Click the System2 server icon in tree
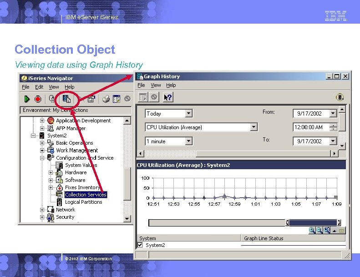360x277 pixels. (x=42, y=136)
